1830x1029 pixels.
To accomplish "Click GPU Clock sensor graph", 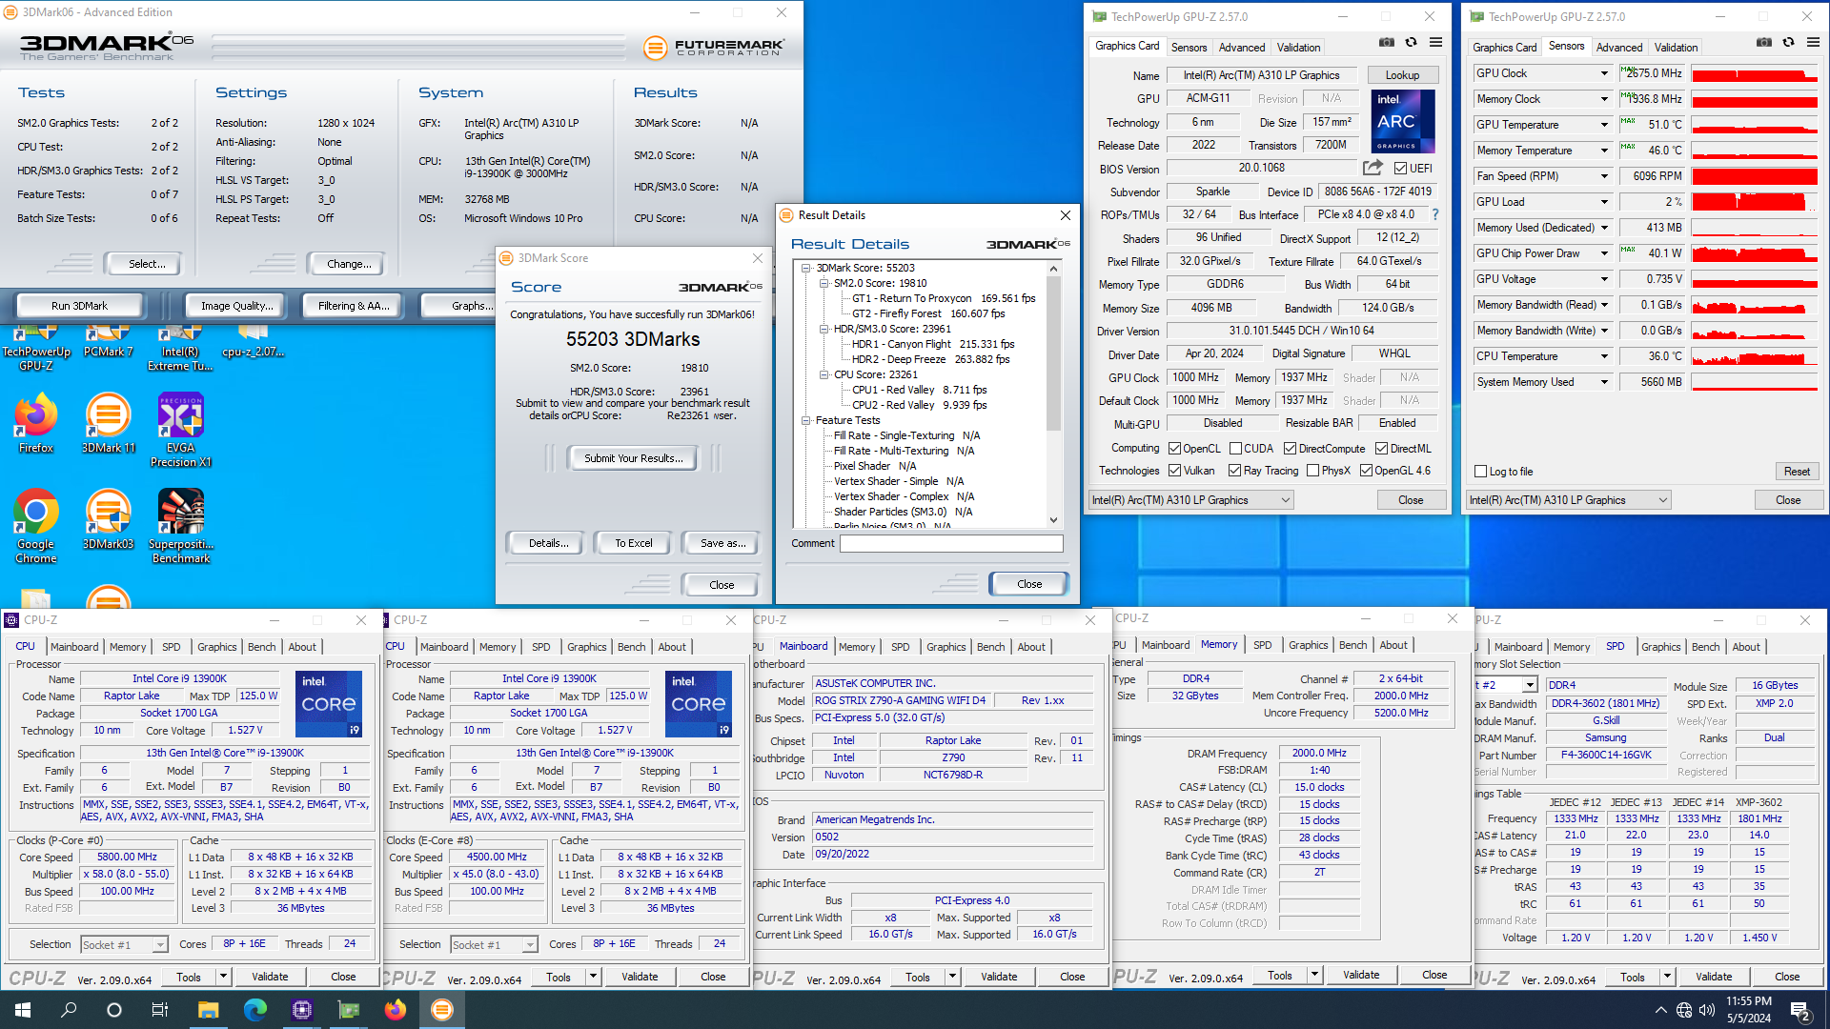I will pos(1754,73).
